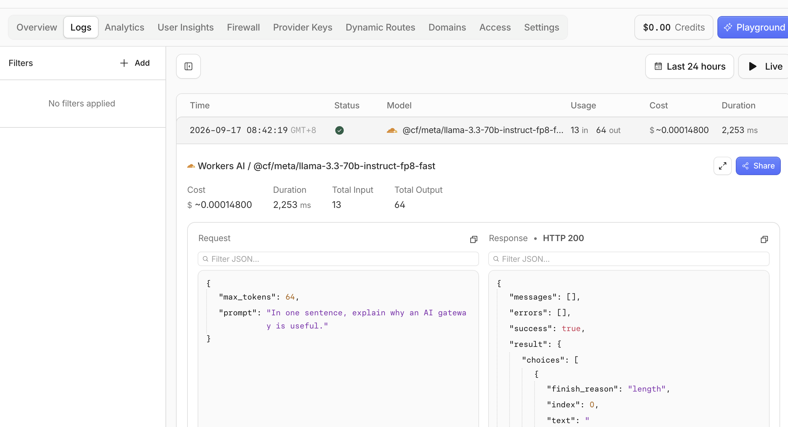Screen dimensions: 788x427
Task: Click the 64 out usage value
Action: (x=608, y=130)
